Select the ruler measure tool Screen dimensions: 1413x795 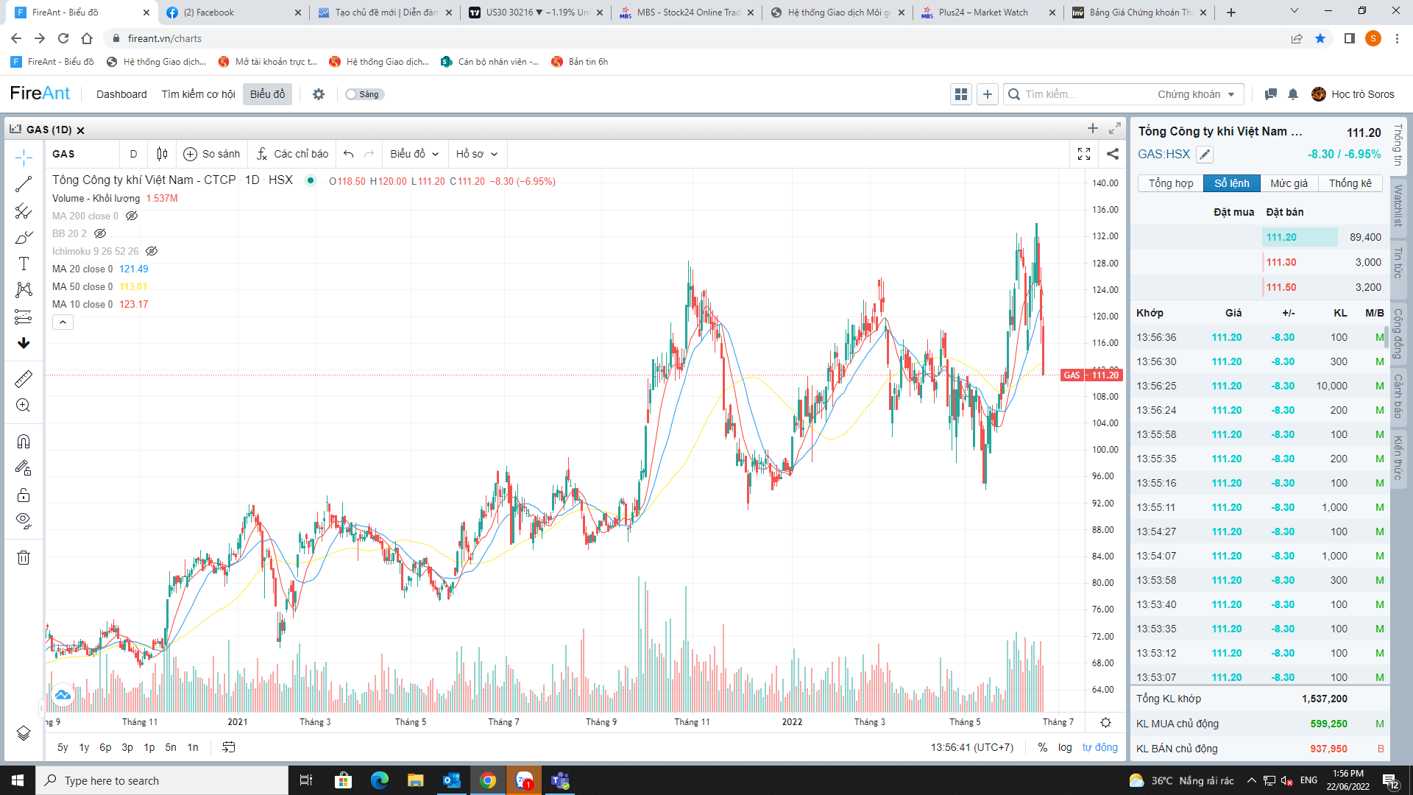(24, 379)
